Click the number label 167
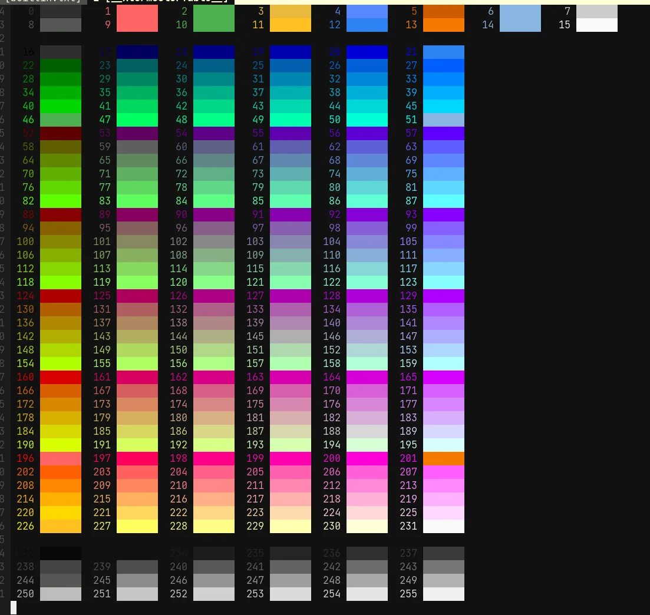 click(102, 391)
